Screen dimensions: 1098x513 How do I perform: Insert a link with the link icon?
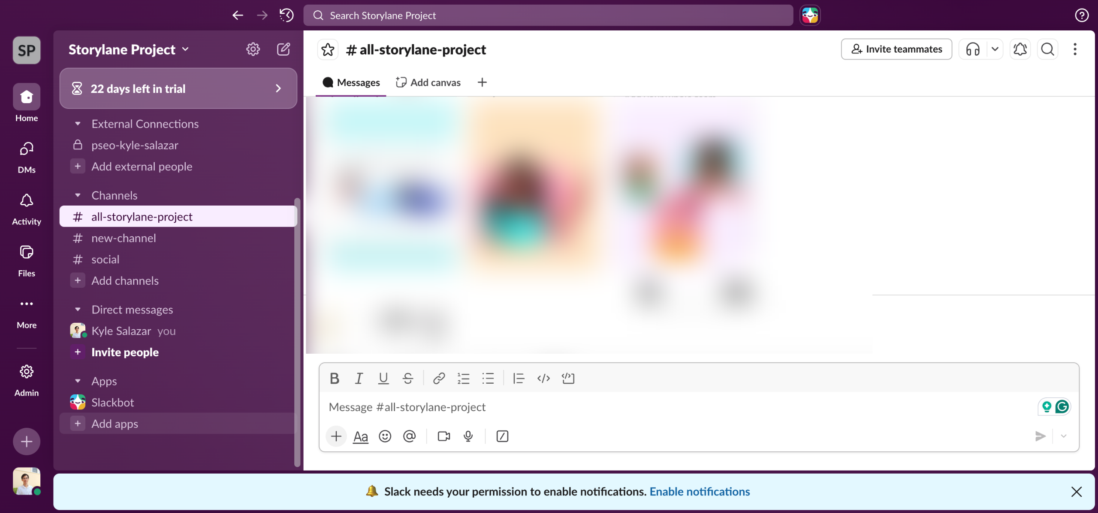tap(438, 379)
